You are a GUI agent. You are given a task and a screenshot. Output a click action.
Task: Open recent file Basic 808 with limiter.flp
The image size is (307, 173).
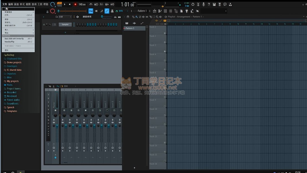click(x=14, y=39)
